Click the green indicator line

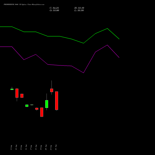click(x=60, y=36)
